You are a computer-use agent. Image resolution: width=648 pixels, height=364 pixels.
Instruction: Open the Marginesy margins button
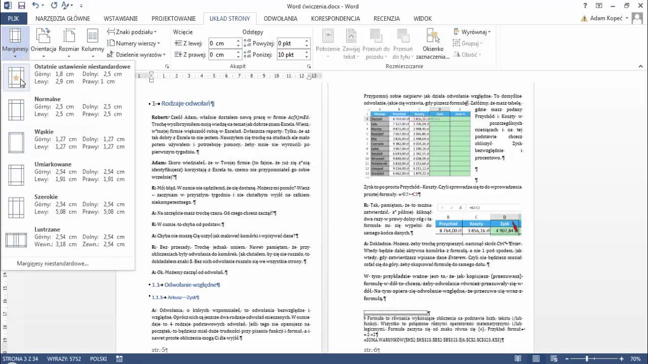click(15, 42)
